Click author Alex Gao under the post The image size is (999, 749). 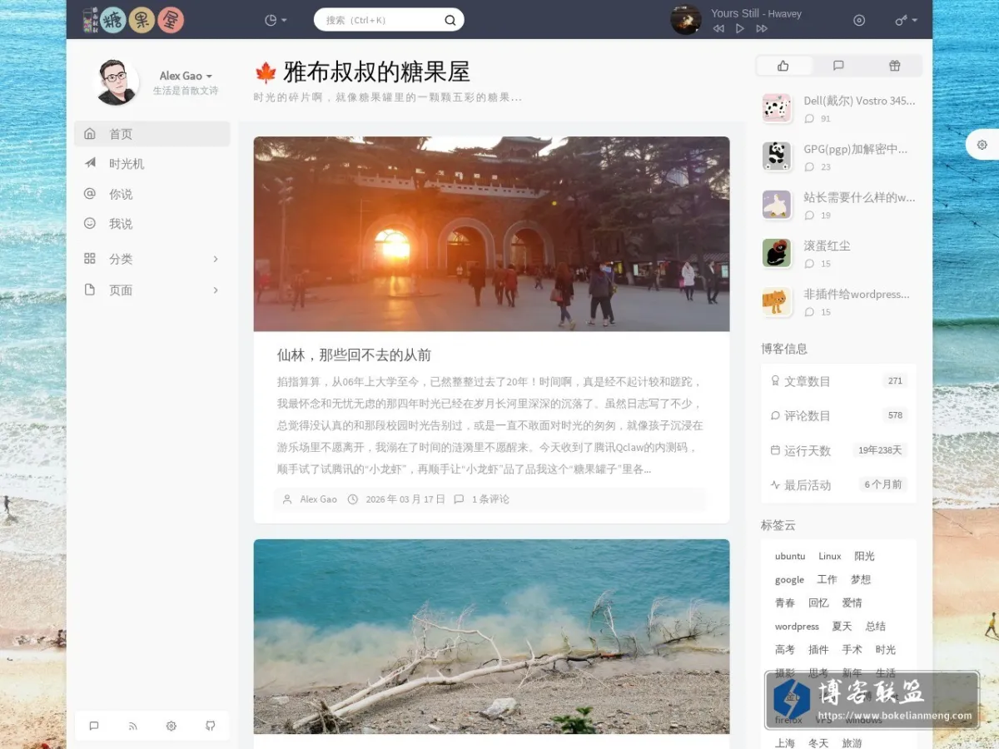(319, 499)
